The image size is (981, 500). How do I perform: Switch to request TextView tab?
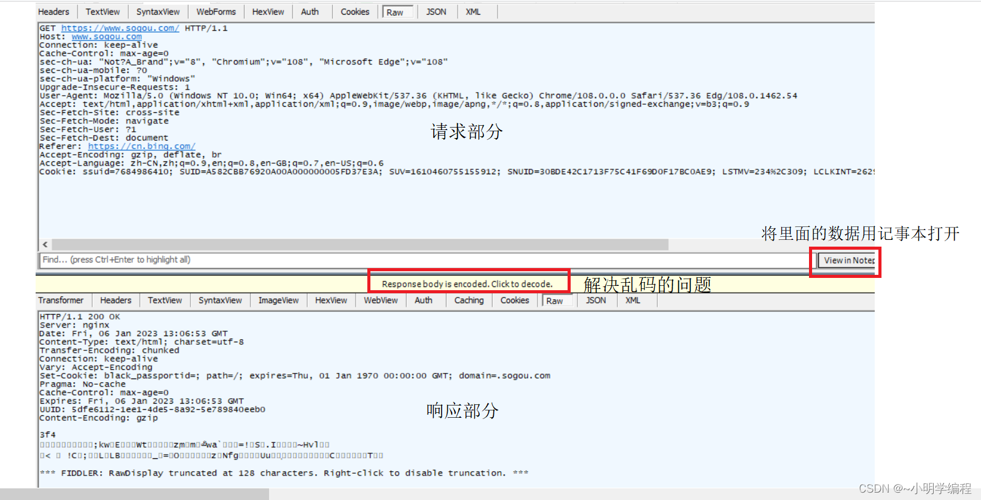[x=103, y=12]
